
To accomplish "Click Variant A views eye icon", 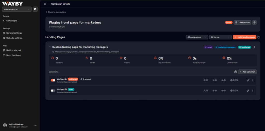I will 222,80.
